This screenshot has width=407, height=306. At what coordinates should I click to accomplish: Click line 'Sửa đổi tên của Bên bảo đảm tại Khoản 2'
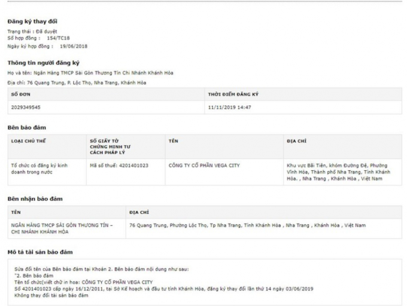click(x=102, y=269)
